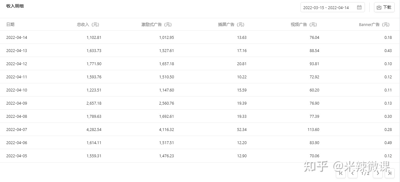
Task: Click the 下载 text label on the download button
Action: pos(387,8)
